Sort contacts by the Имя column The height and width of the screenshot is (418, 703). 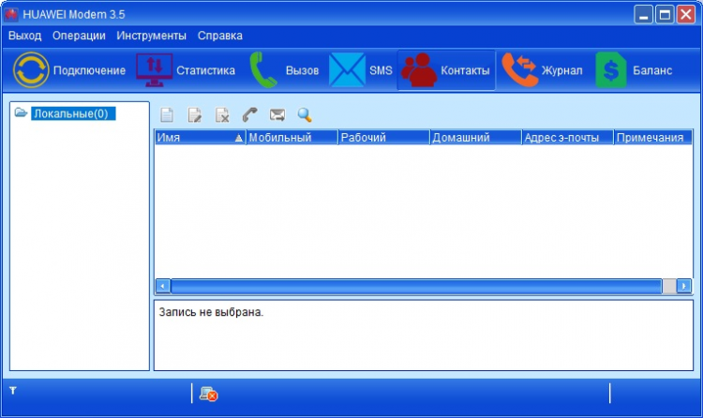[200, 138]
